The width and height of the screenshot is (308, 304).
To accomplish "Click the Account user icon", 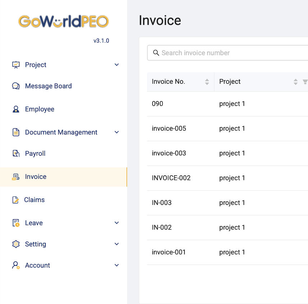I will coord(16,265).
